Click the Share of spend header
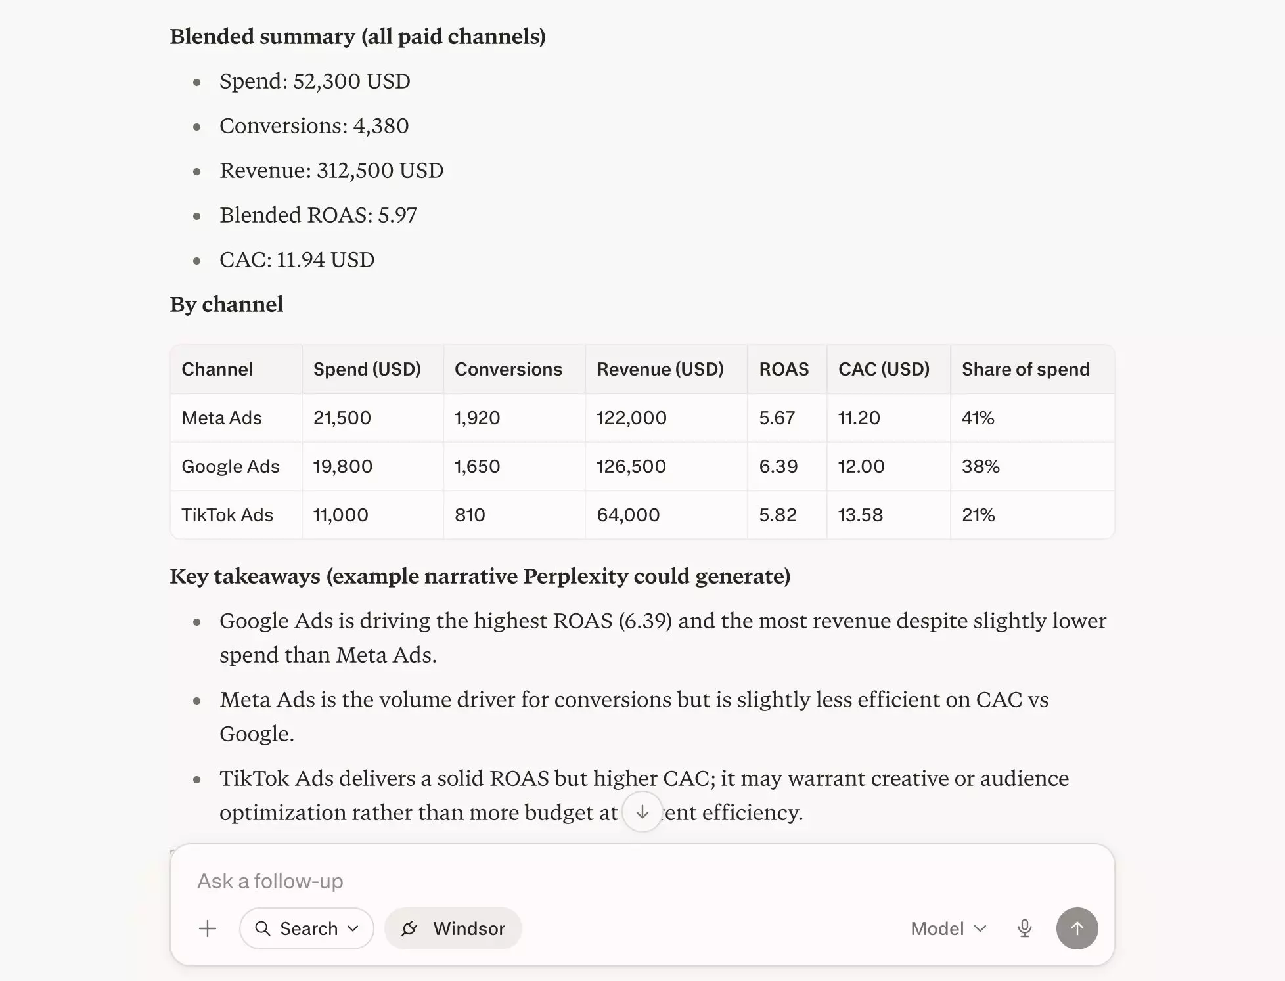This screenshot has height=981, width=1285. coord(1026,369)
